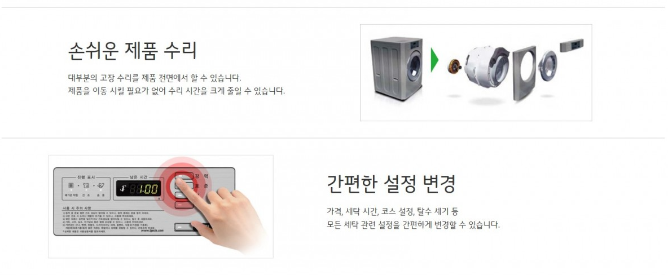Screen dimensions: 668x275
Task: Select the round door glass part
Action: (x=547, y=66)
